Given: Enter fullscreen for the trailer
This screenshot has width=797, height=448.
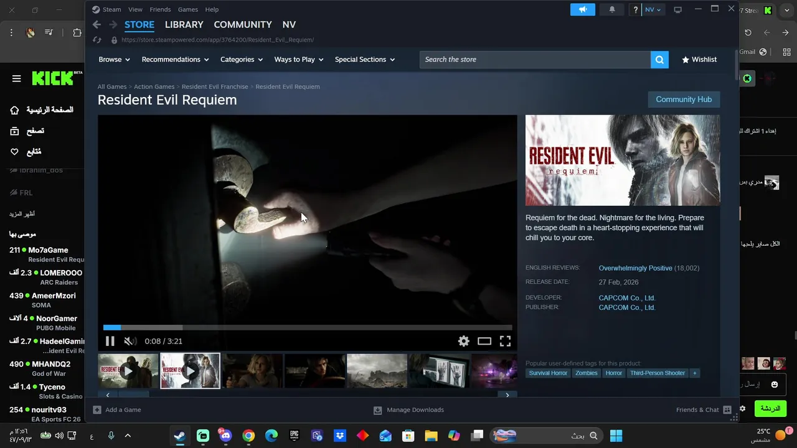Looking at the screenshot, I should (x=505, y=341).
